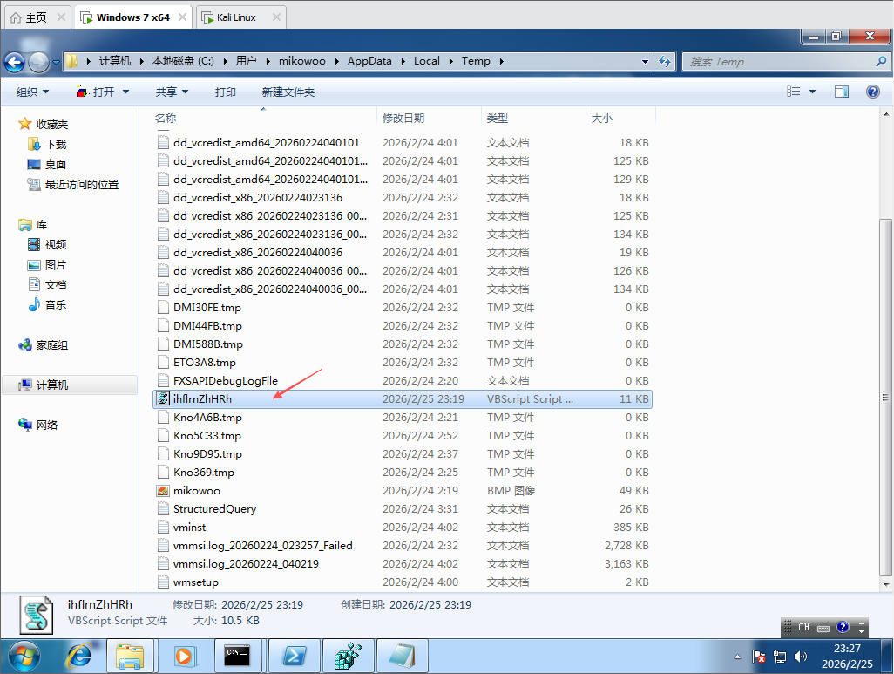Open 下载 favorites folder
Viewport: 894px width, 674px height.
click(x=47, y=145)
